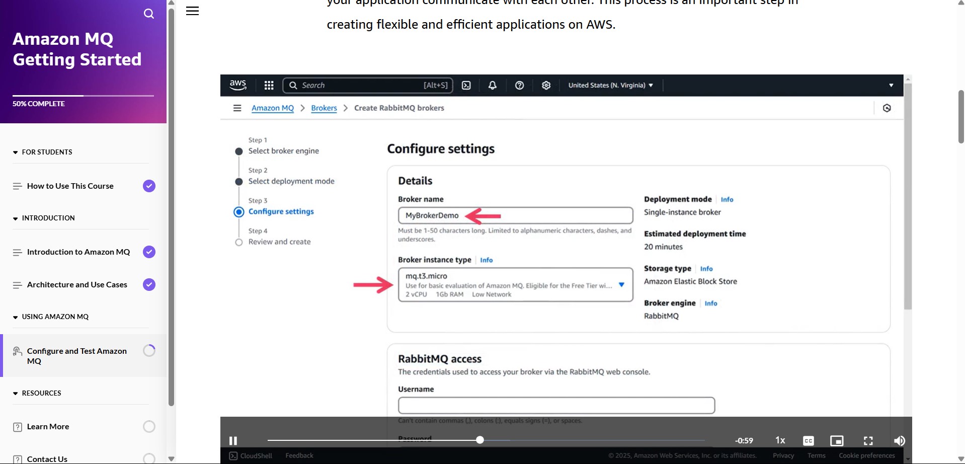Click the Contact Us question icon
The image size is (965, 464).
pyautogui.click(x=17, y=459)
